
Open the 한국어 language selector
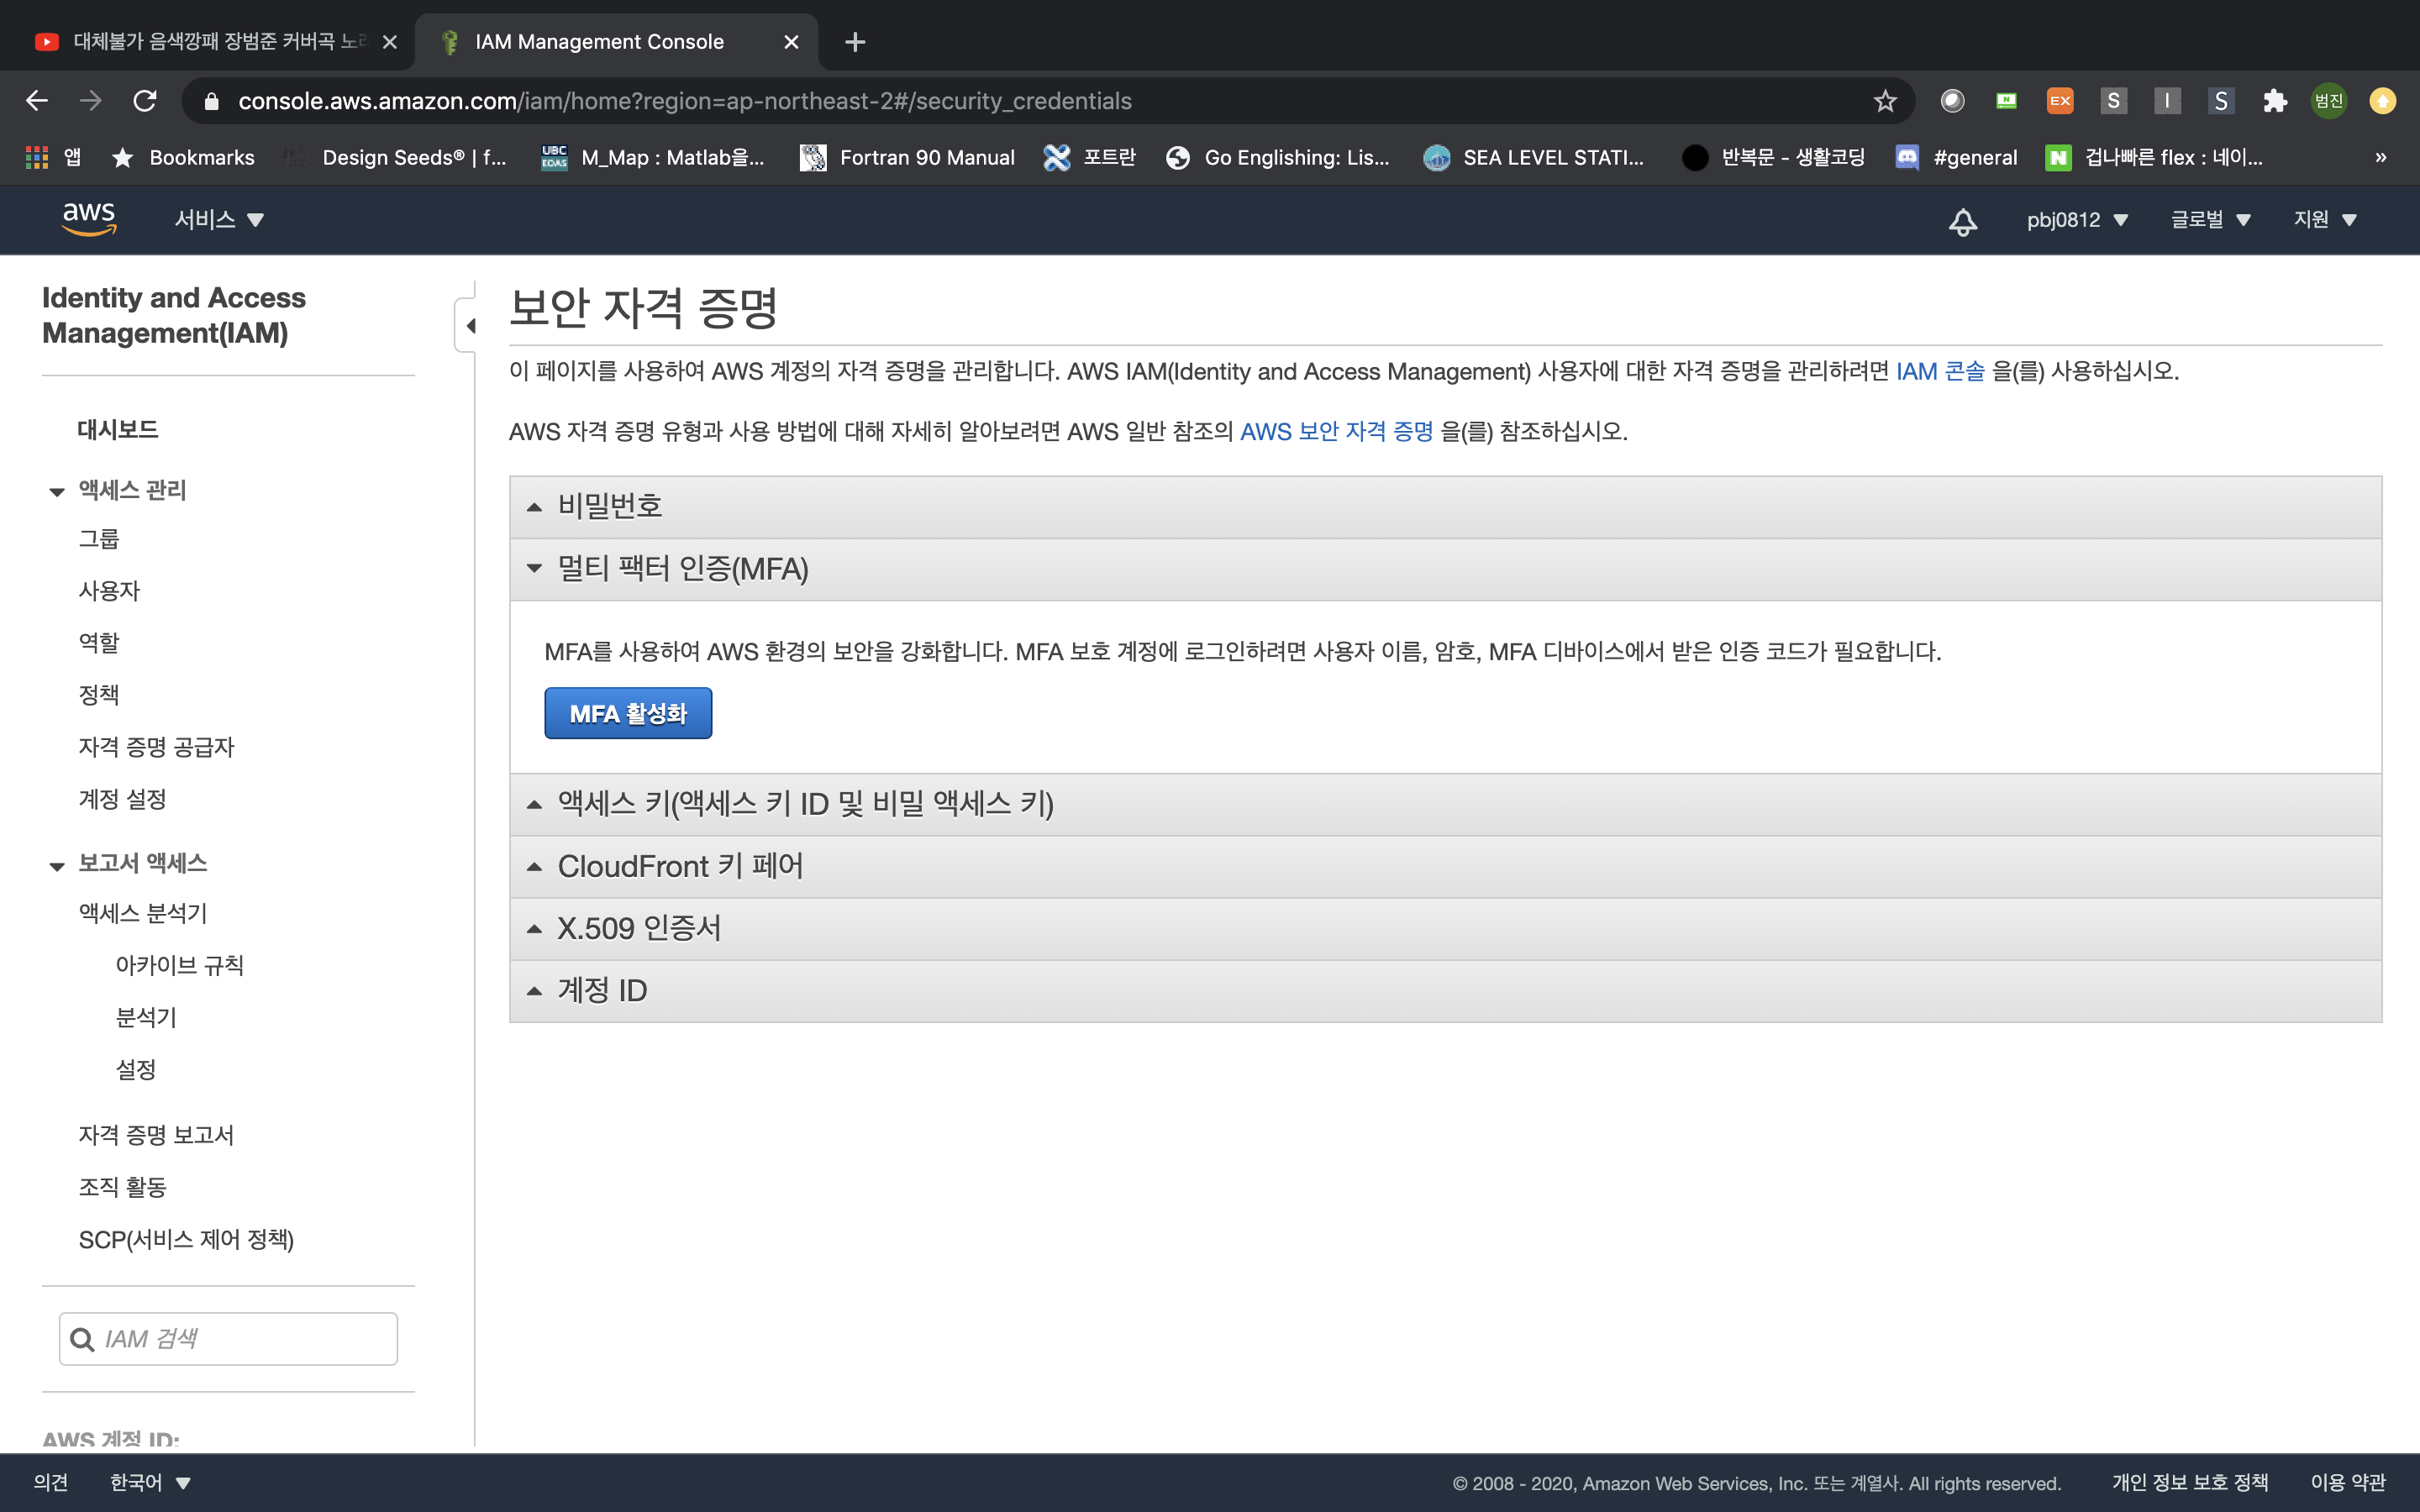[150, 1482]
